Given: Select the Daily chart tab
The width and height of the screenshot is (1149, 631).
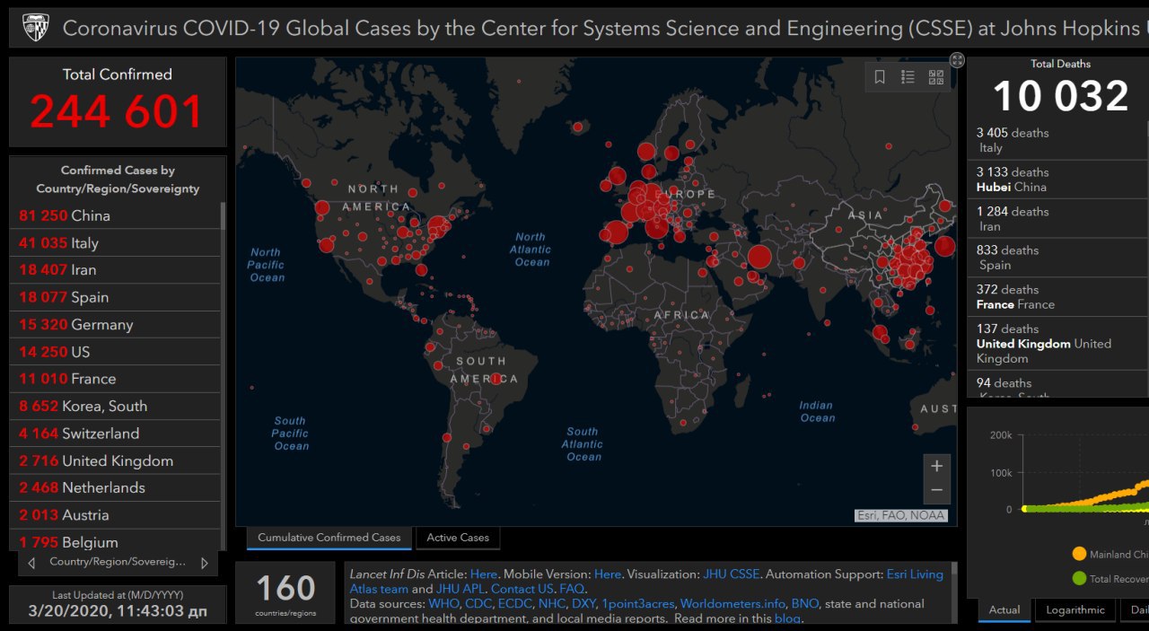Looking at the screenshot, I should 1136,609.
